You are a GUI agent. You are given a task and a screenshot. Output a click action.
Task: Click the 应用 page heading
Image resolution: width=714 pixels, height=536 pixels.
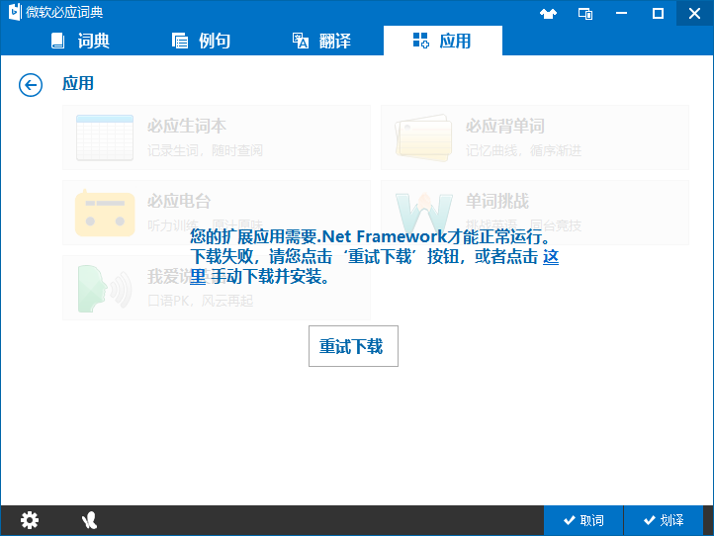click(x=78, y=83)
